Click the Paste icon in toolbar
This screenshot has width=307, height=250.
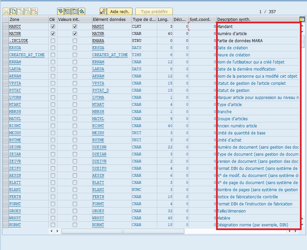click(x=20, y=11)
